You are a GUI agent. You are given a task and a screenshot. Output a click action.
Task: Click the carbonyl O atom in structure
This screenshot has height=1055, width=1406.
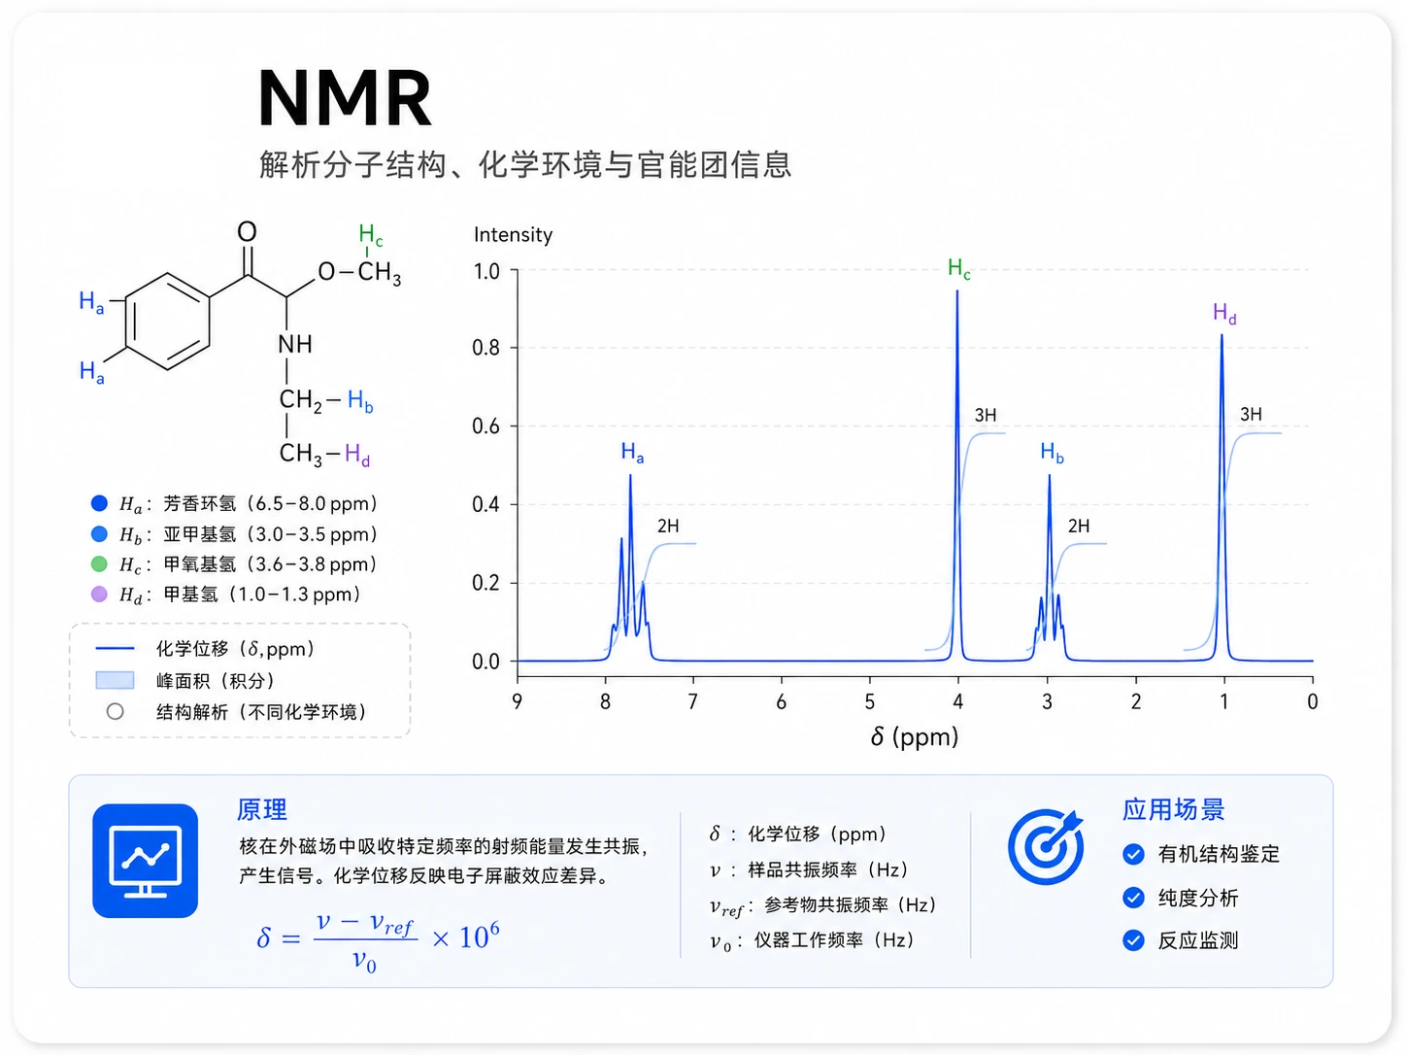click(x=248, y=231)
